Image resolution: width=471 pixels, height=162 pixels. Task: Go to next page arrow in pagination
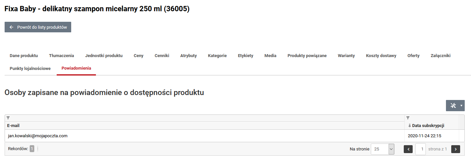(456, 149)
